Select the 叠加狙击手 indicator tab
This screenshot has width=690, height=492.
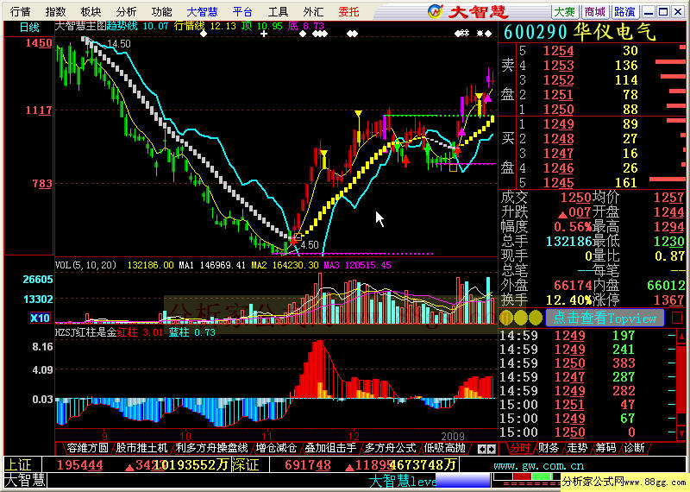coord(330,448)
